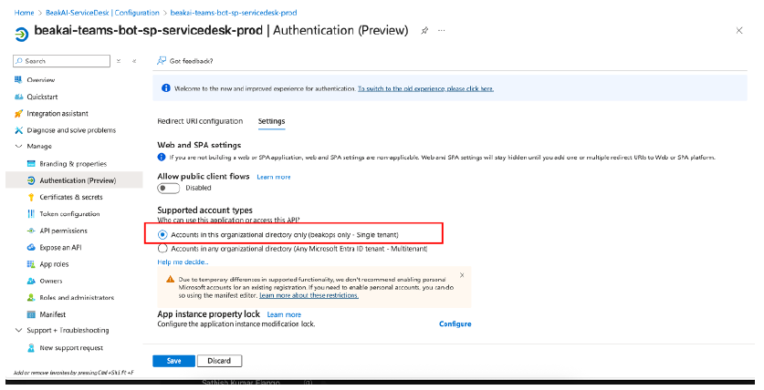Click the Certificates & secrets key icon
This screenshot has height=390, width=764.
point(31,197)
